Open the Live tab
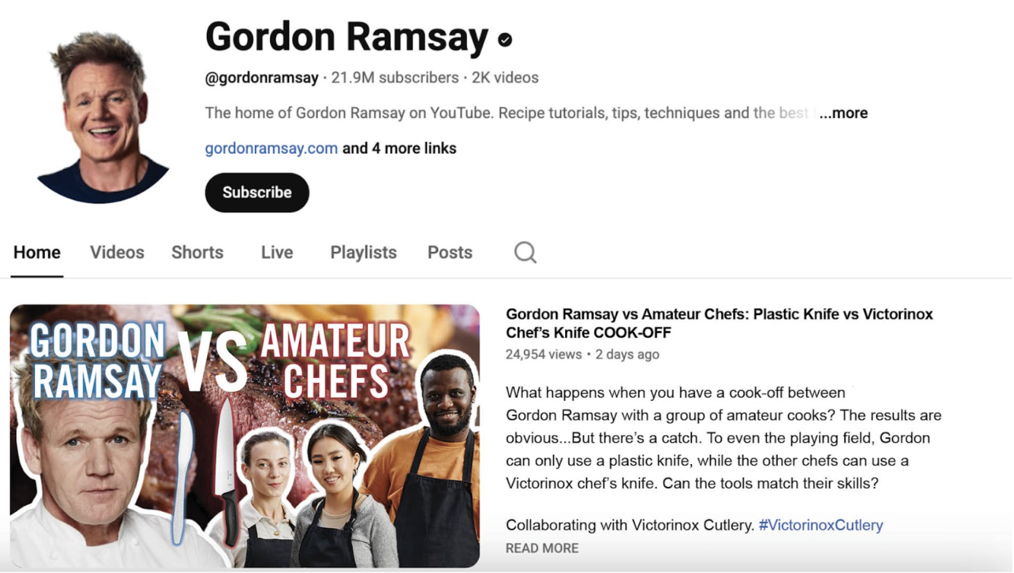Screen dimensions: 1014x573 point(277,252)
